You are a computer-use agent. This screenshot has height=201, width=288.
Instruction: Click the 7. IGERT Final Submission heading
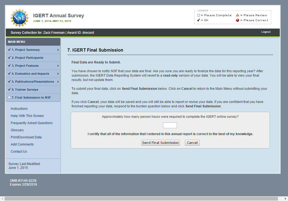point(95,50)
